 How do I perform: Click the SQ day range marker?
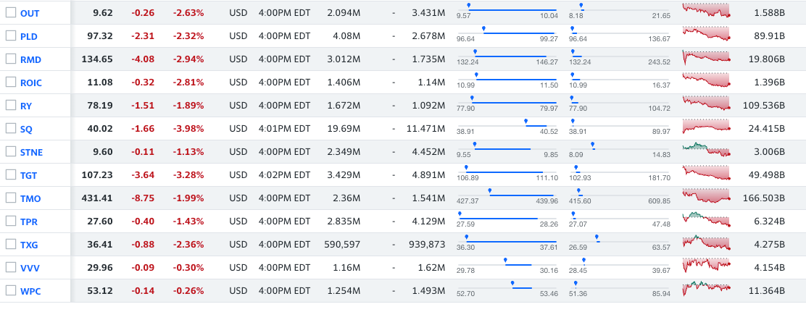pyautogui.click(x=525, y=121)
